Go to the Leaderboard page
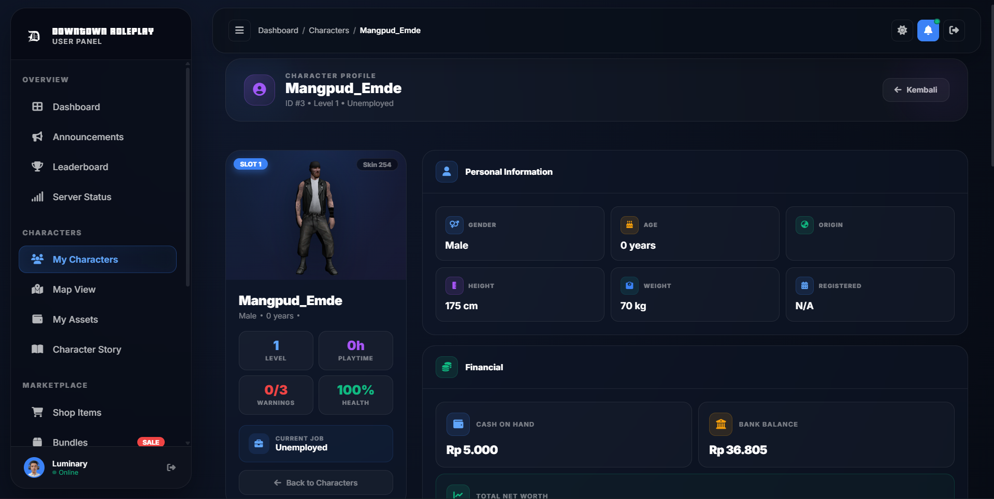The height and width of the screenshot is (499, 994). (97, 167)
